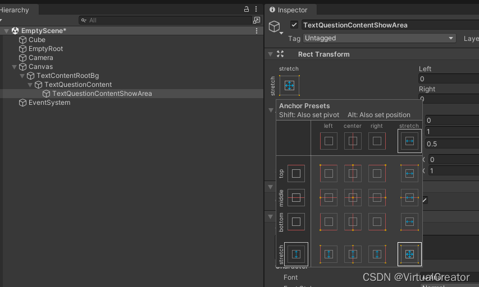Image resolution: width=479 pixels, height=287 pixels.
Task: Select the top-left anchor preset
Action: (x=329, y=174)
